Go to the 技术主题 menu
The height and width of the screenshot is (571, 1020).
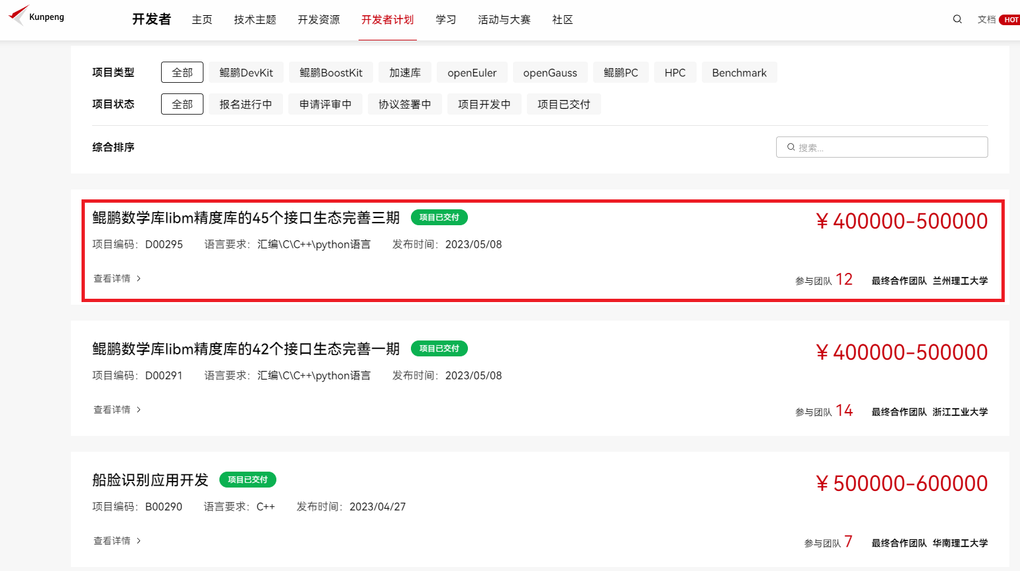[255, 20]
